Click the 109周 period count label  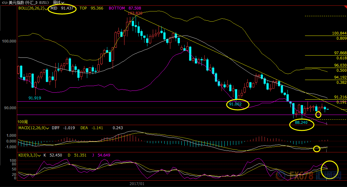[22, 122]
